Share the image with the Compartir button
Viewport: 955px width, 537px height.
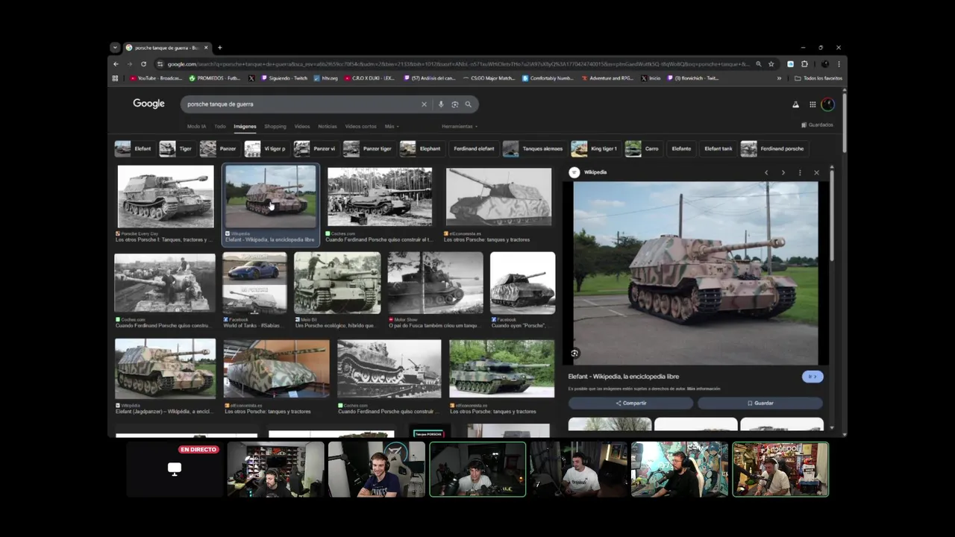coord(630,403)
